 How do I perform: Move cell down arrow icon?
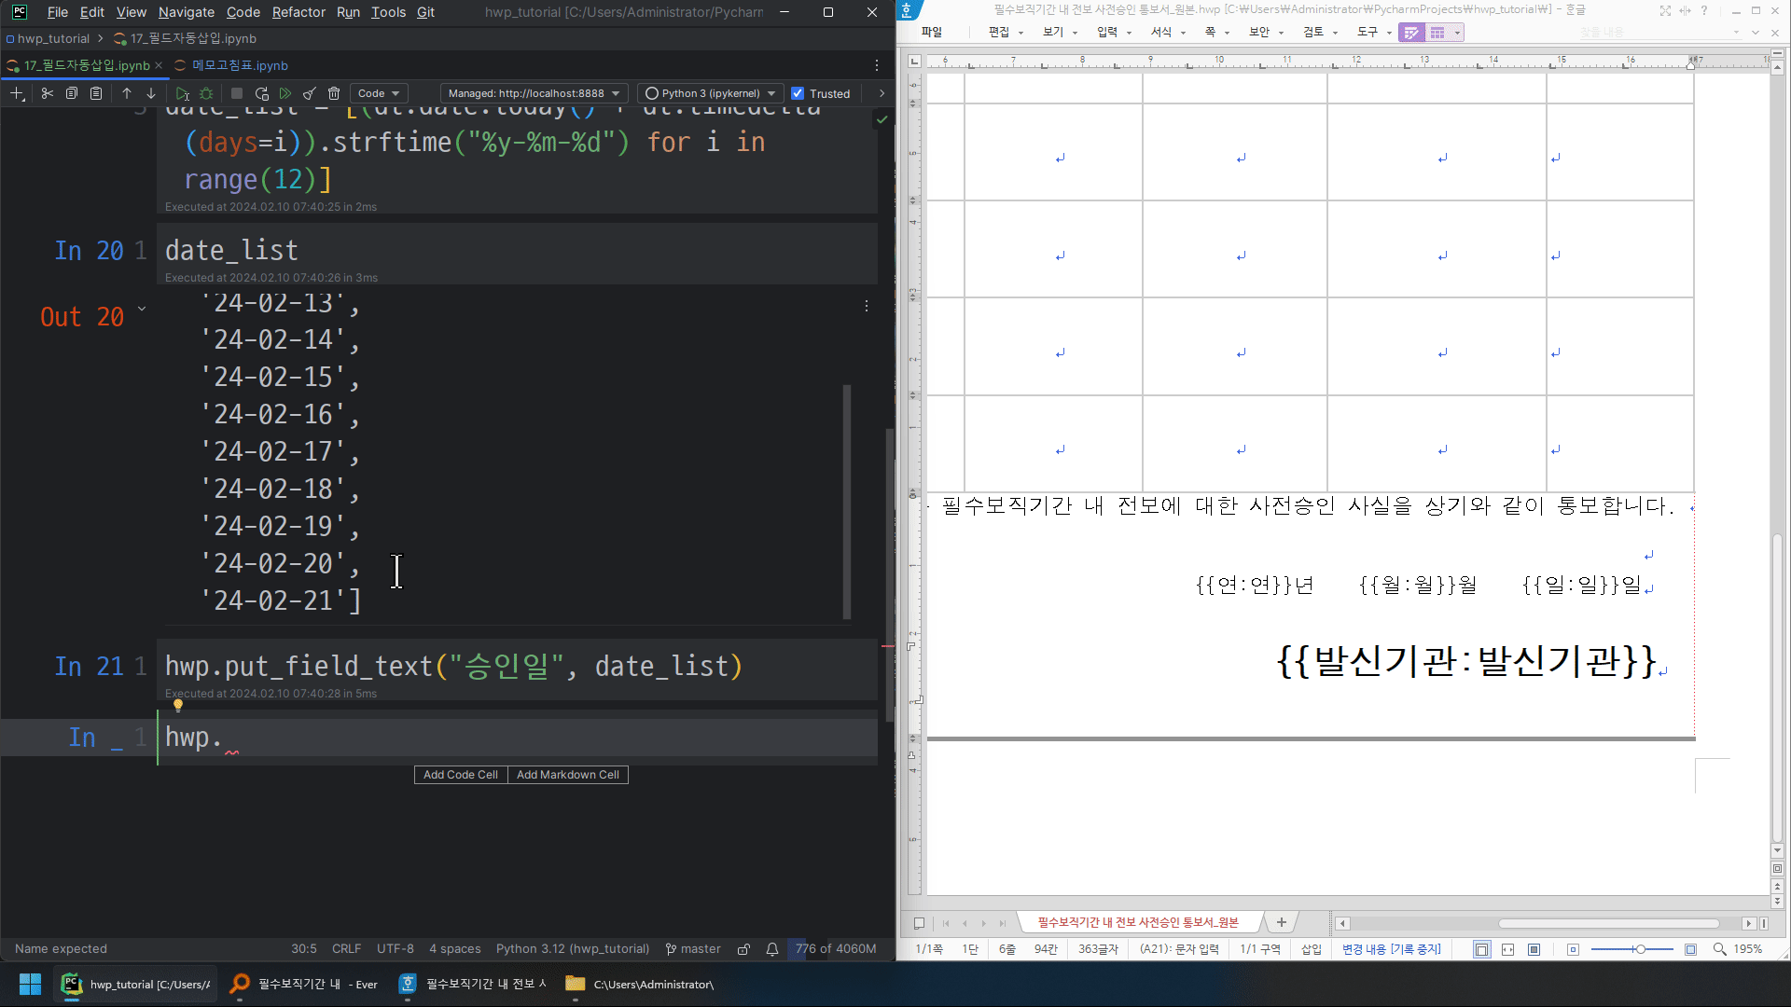(150, 93)
